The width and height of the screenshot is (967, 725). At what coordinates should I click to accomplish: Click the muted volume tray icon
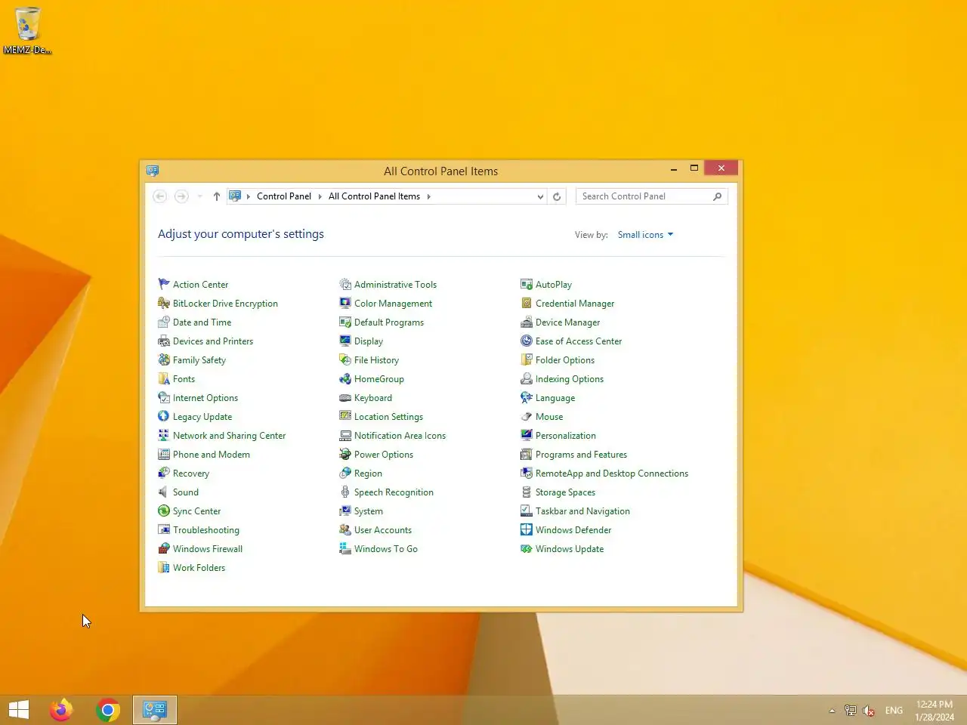tap(869, 711)
